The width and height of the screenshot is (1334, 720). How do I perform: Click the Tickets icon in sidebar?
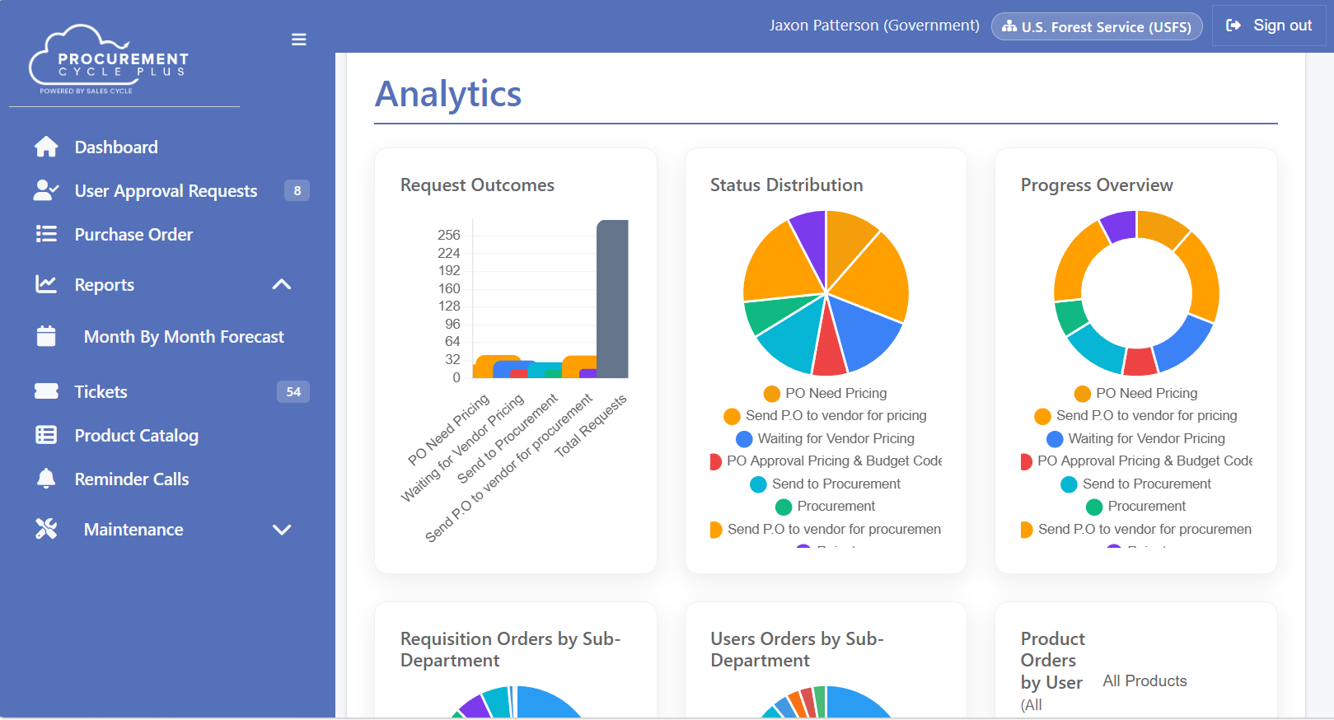pos(46,391)
